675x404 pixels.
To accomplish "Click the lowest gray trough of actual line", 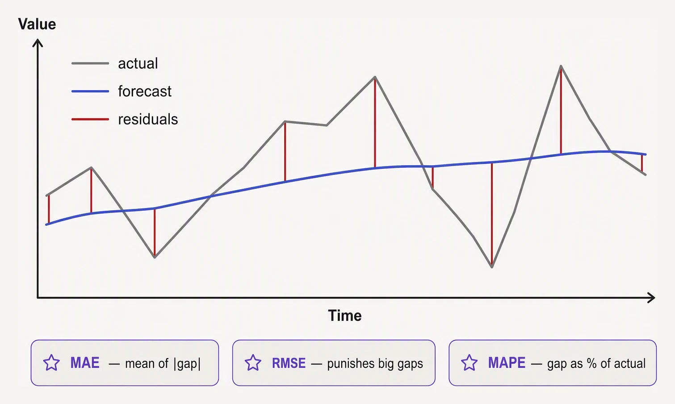I will (492, 267).
